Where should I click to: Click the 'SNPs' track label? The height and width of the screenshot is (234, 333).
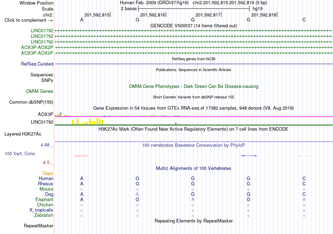point(47,81)
